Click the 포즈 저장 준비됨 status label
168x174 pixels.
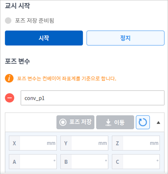pyautogui.click(x=35, y=21)
